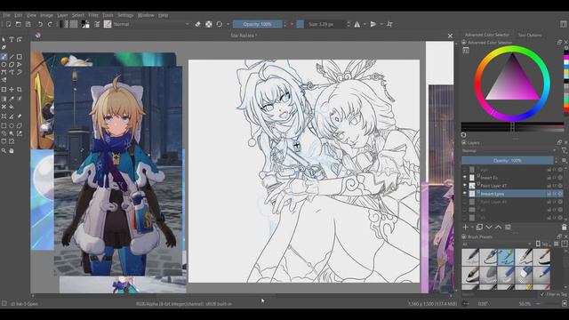The width and height of the screenshot is (569, 320).
Task: Move the layer up with the arrow
Action: click(x=498, y=228)
